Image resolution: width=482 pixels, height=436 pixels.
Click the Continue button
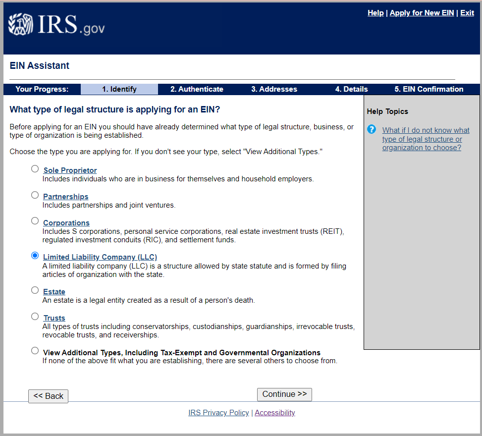(284, 394)
